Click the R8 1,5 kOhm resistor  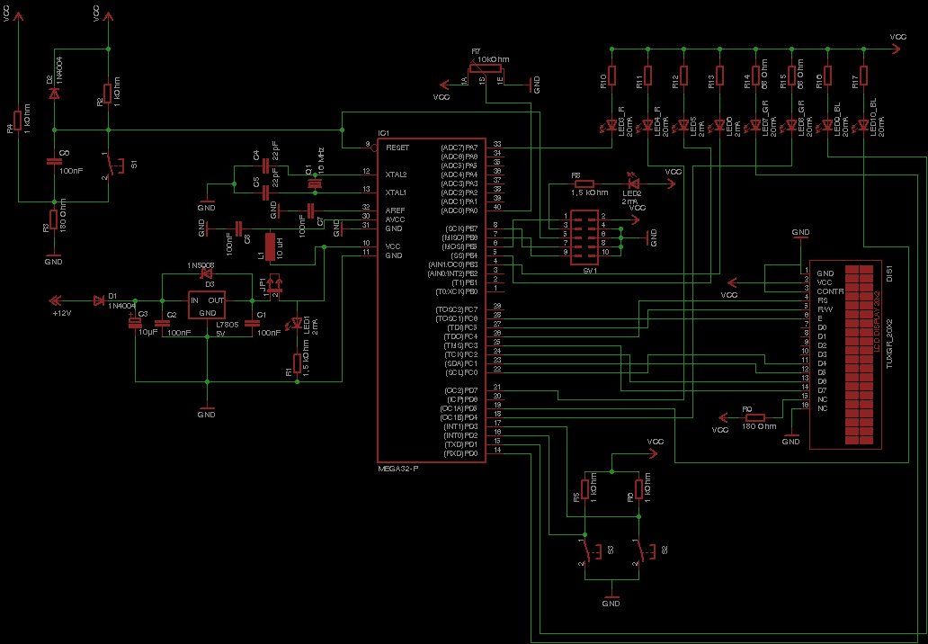[585, 184]
